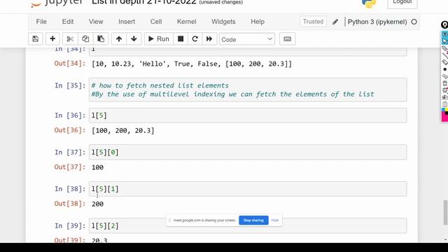Insert a new cell below with plus icon
This screenshot has height=252, width=448.
tap(52, 39)
